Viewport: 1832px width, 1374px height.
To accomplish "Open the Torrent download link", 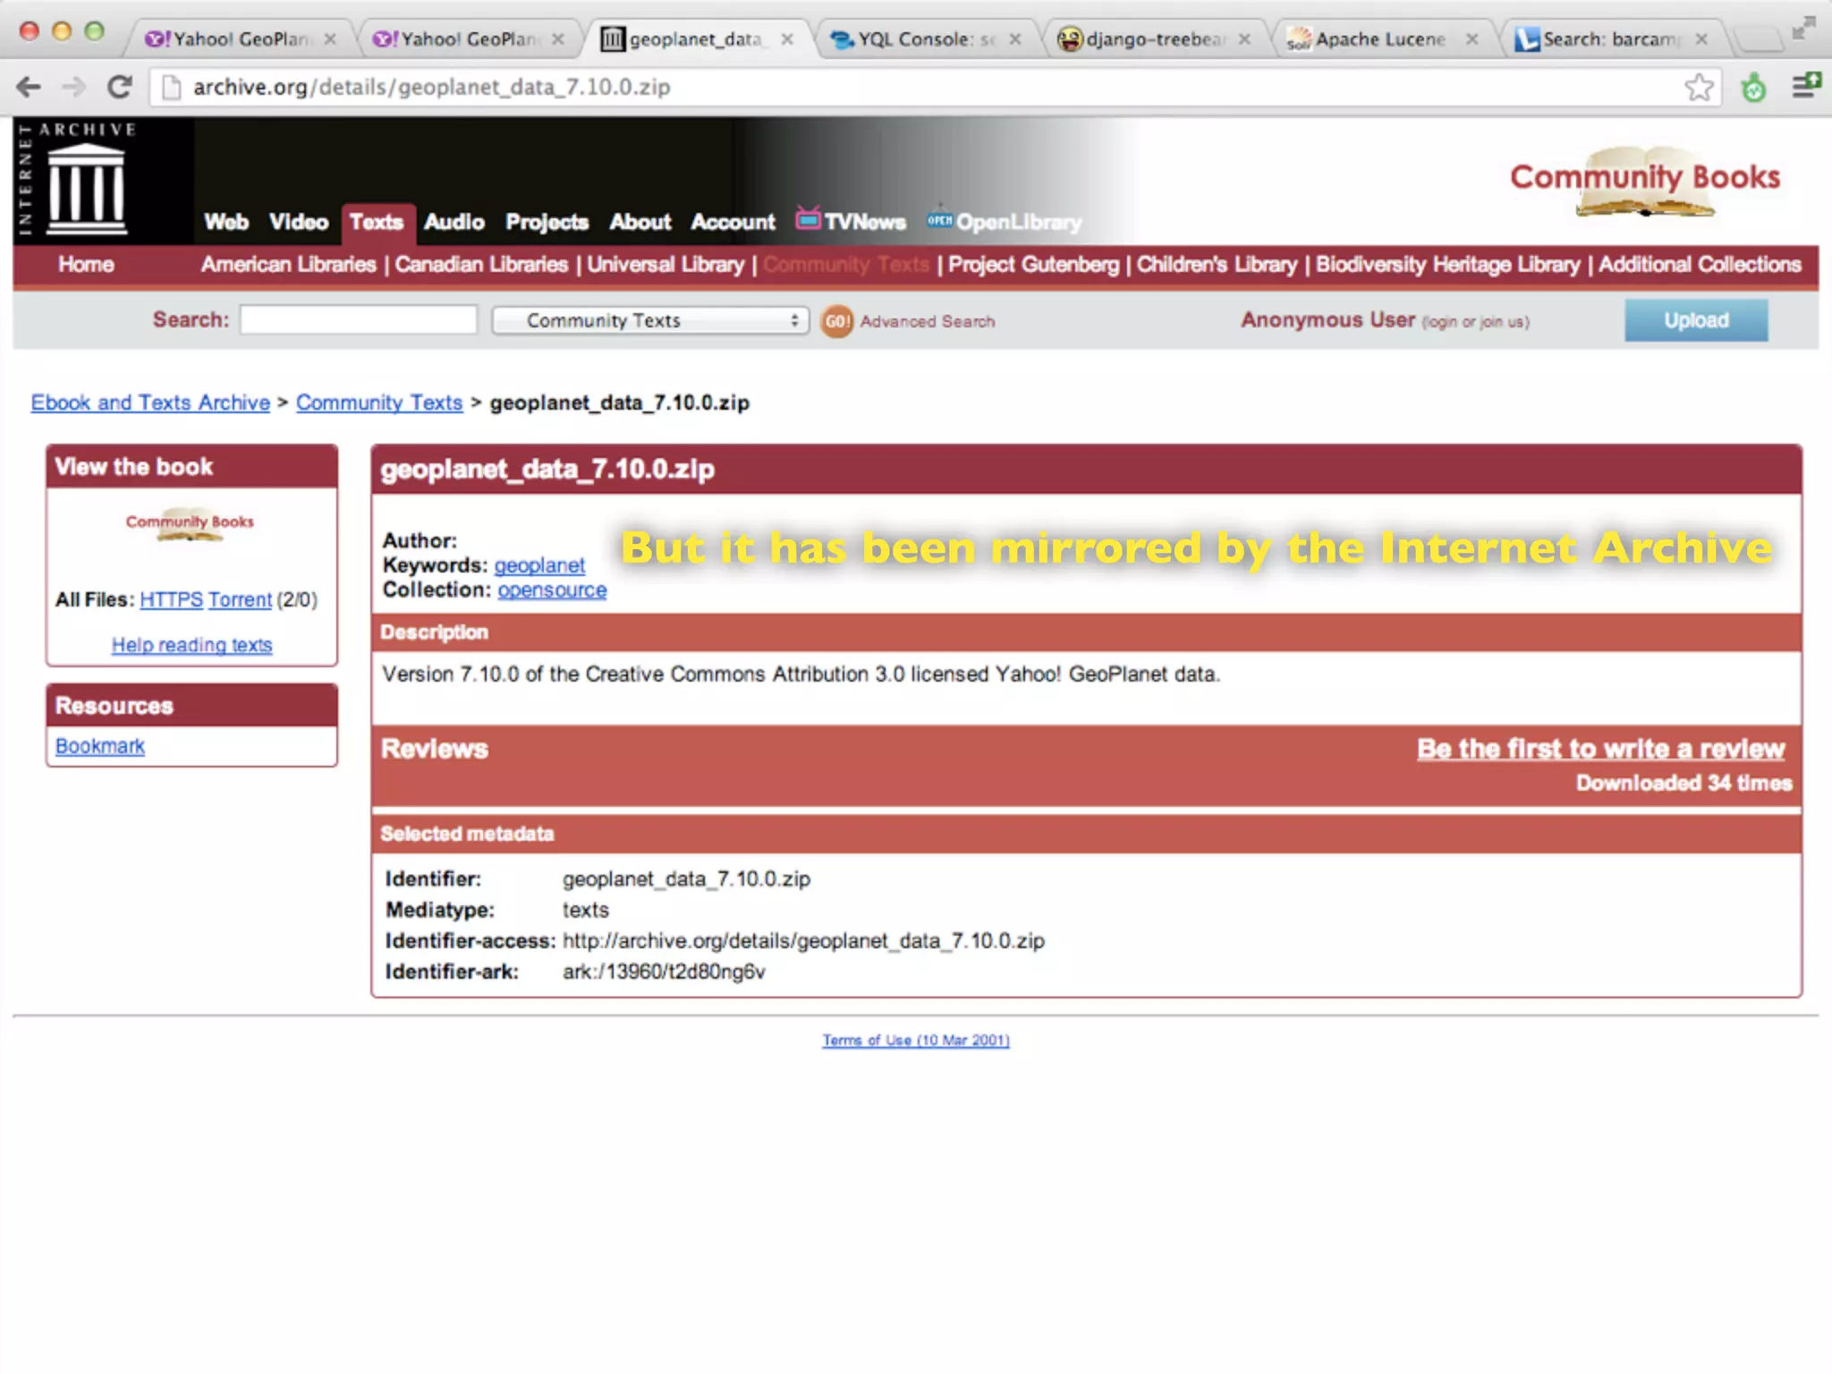I will click(x=240, y=599).
